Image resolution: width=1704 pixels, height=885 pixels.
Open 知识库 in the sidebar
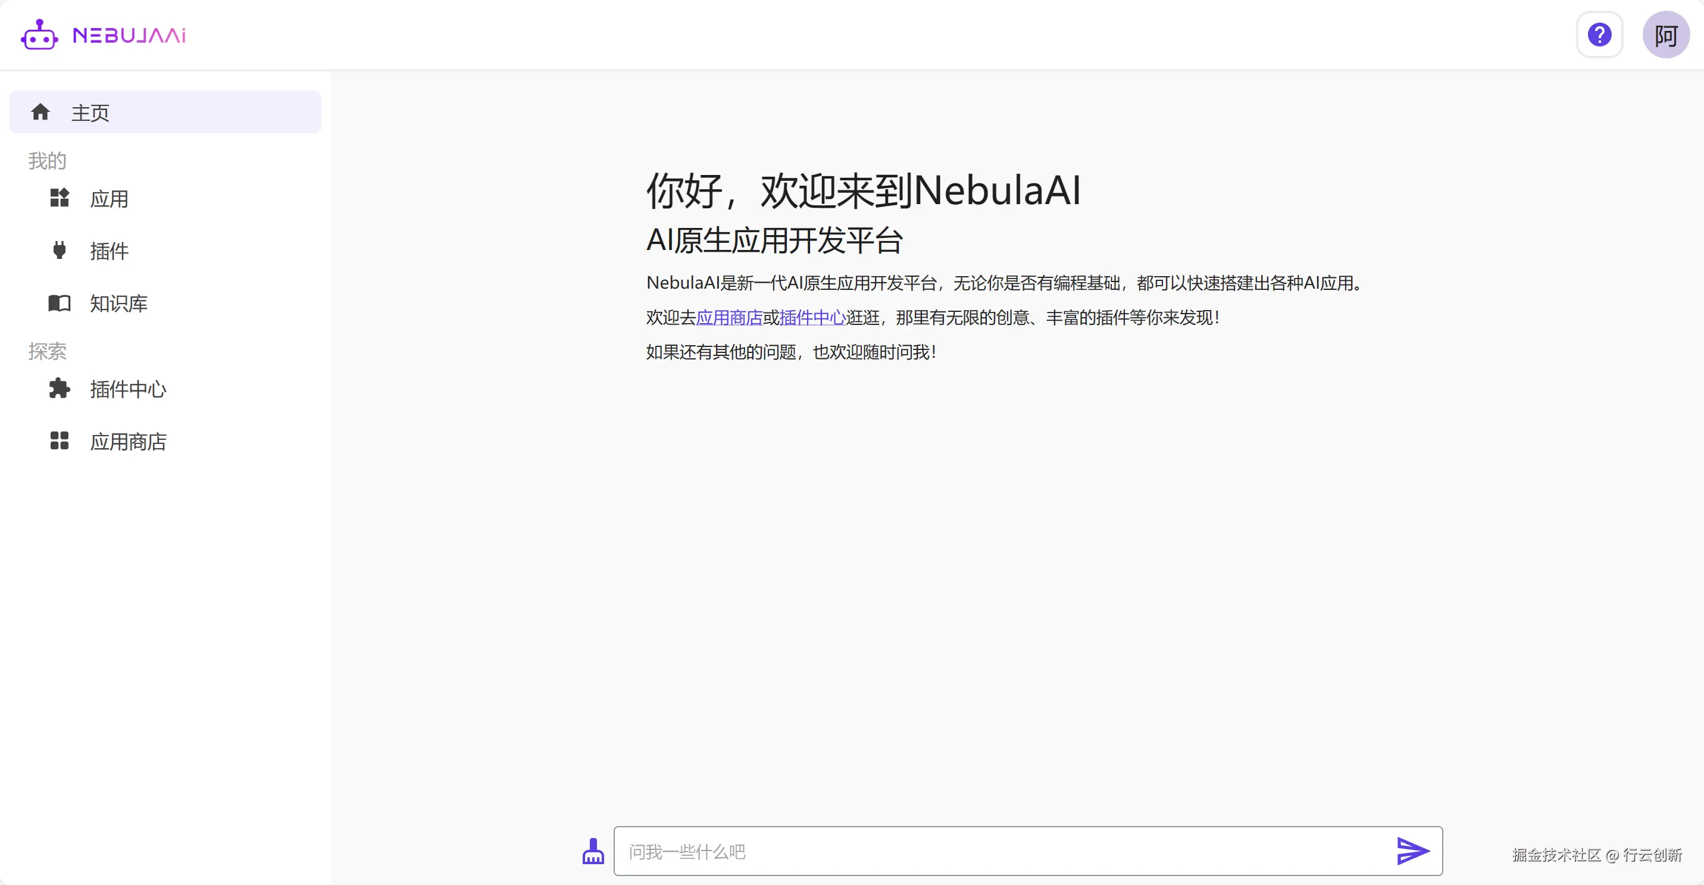click(x=119, y=304)
